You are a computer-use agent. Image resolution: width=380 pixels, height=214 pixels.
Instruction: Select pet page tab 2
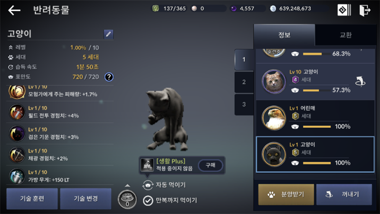coord(244,82)
